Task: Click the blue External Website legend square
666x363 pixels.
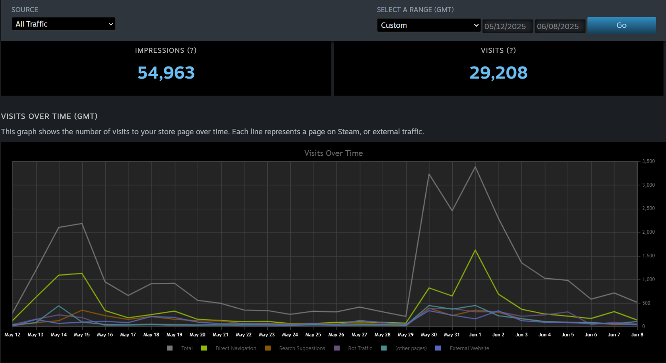Action: [438, 348]
